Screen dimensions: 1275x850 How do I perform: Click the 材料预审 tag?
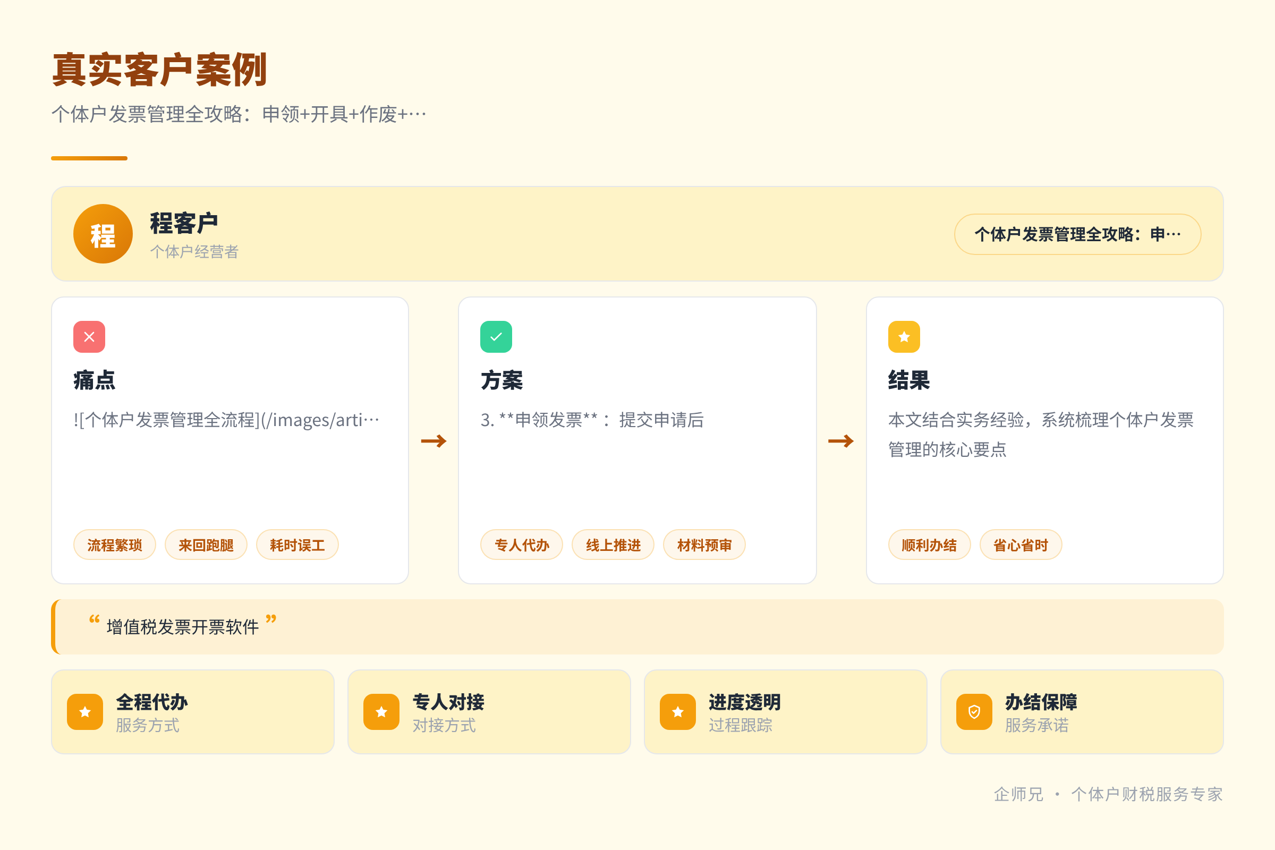(x=704, y=544)
